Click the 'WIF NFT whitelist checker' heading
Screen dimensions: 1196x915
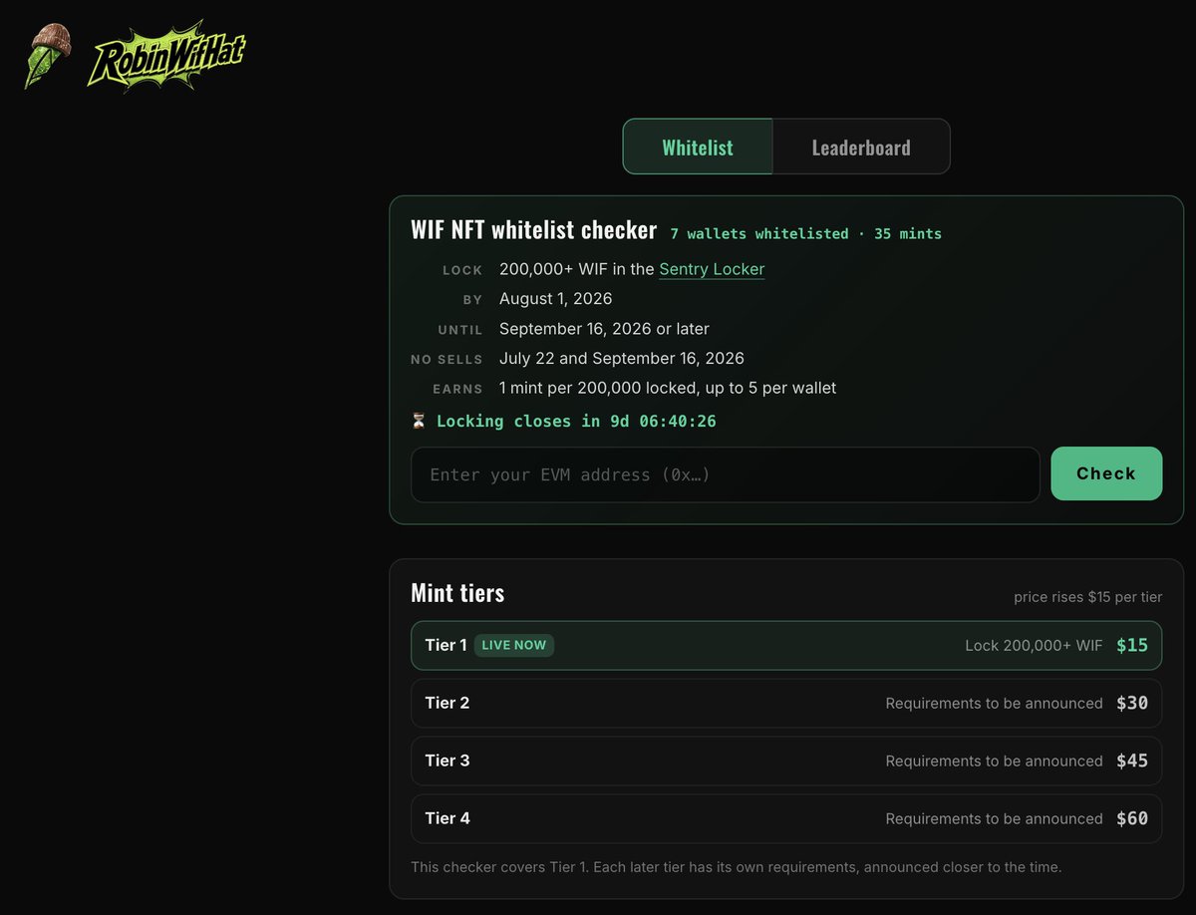[x=534, y=230]
